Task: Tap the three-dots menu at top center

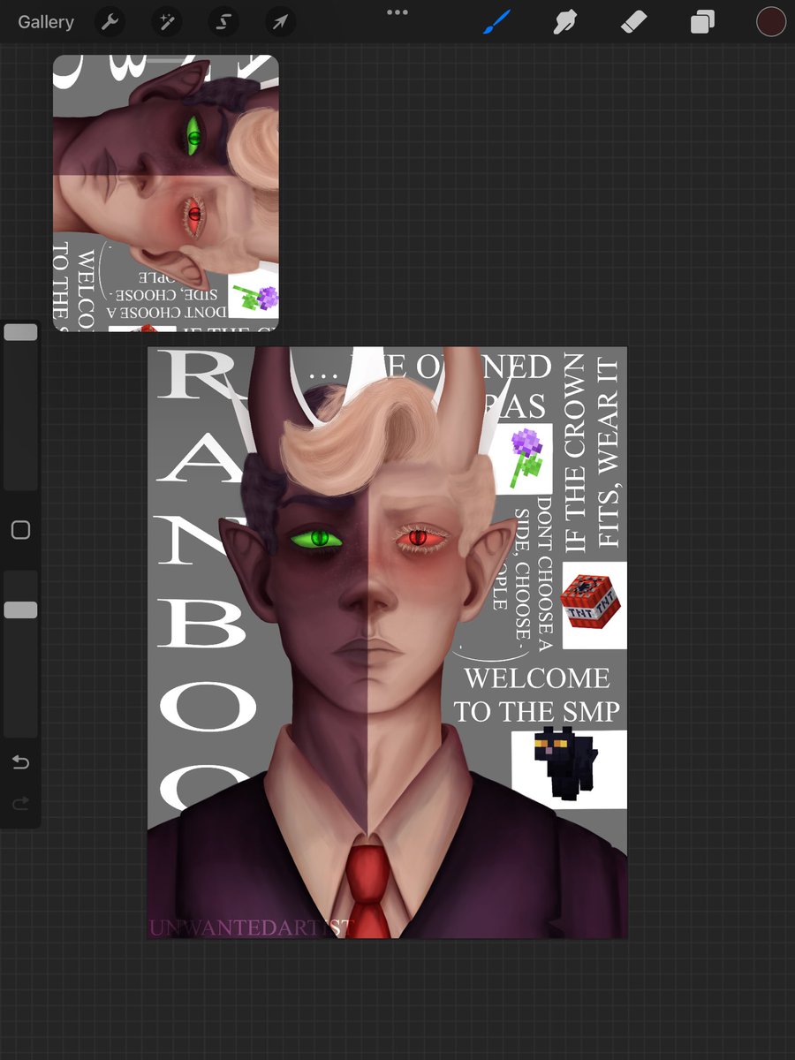Action: click(x=397, y=12)
